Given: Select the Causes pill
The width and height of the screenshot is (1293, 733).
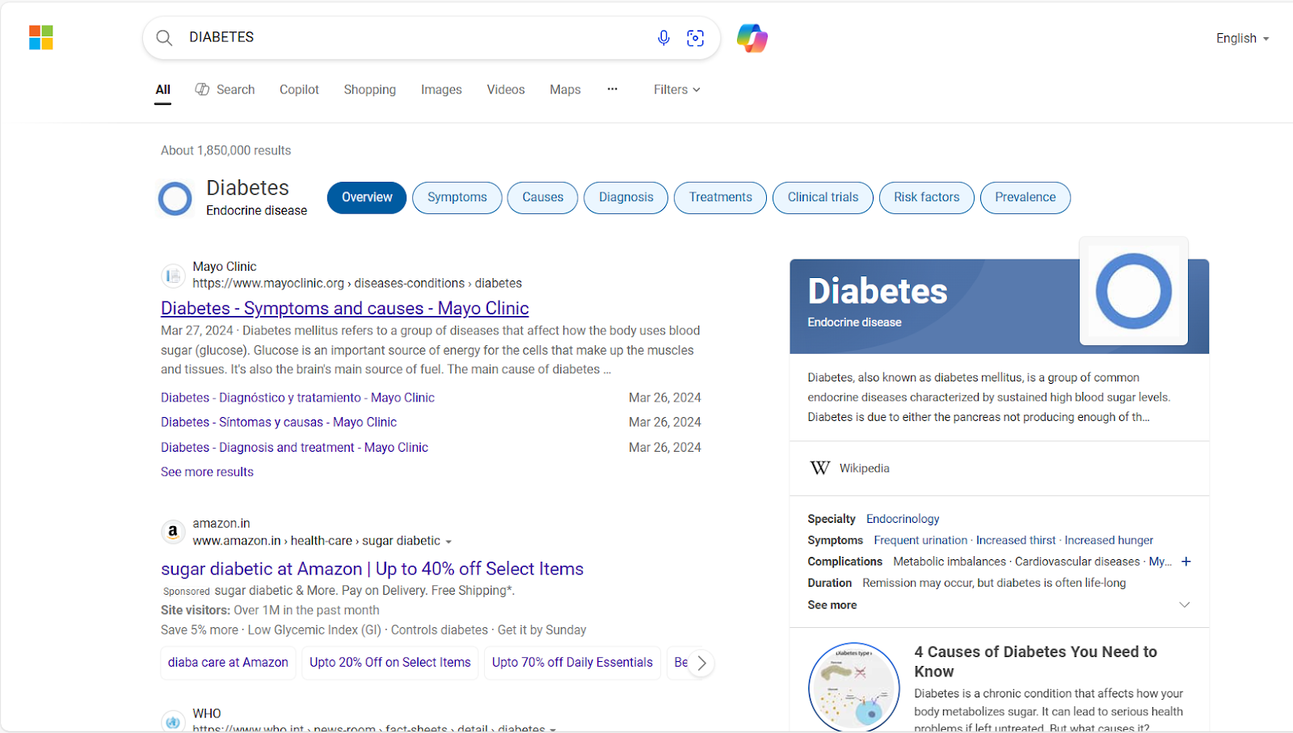Looking at the screenshot, I should [x=543, y=198].
